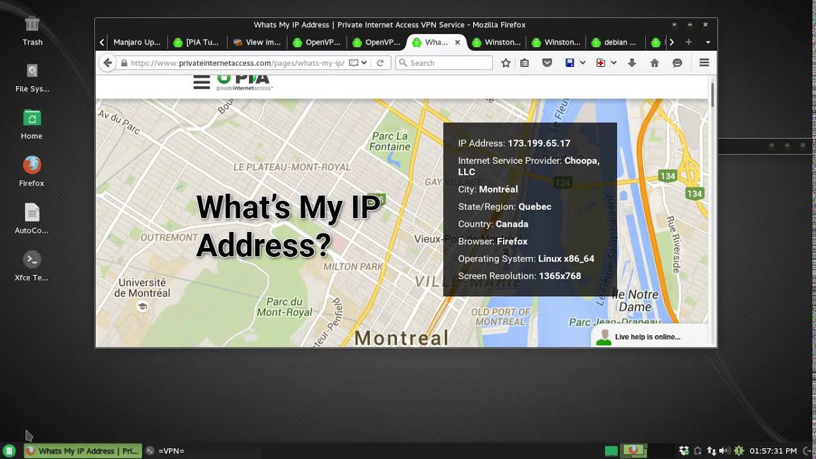Click the blue floppy disk save icon
816x459 pixels.
pos(570,62)
